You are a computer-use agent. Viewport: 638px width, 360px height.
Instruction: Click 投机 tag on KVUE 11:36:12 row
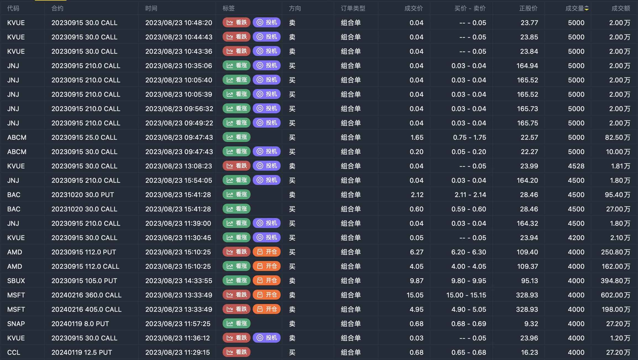267,338
